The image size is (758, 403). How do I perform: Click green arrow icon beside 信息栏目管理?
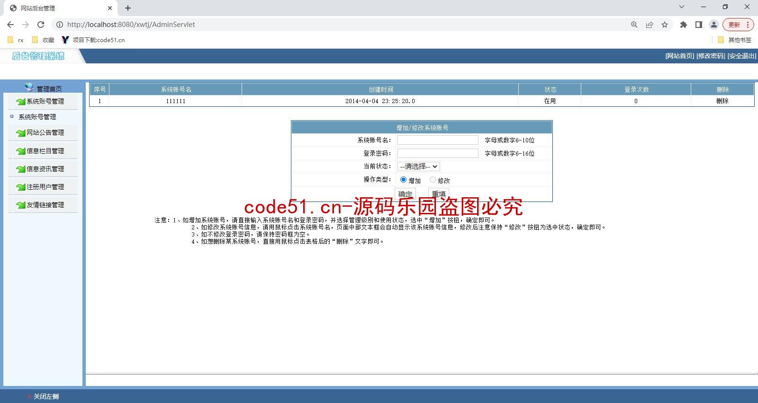point(21,151)
